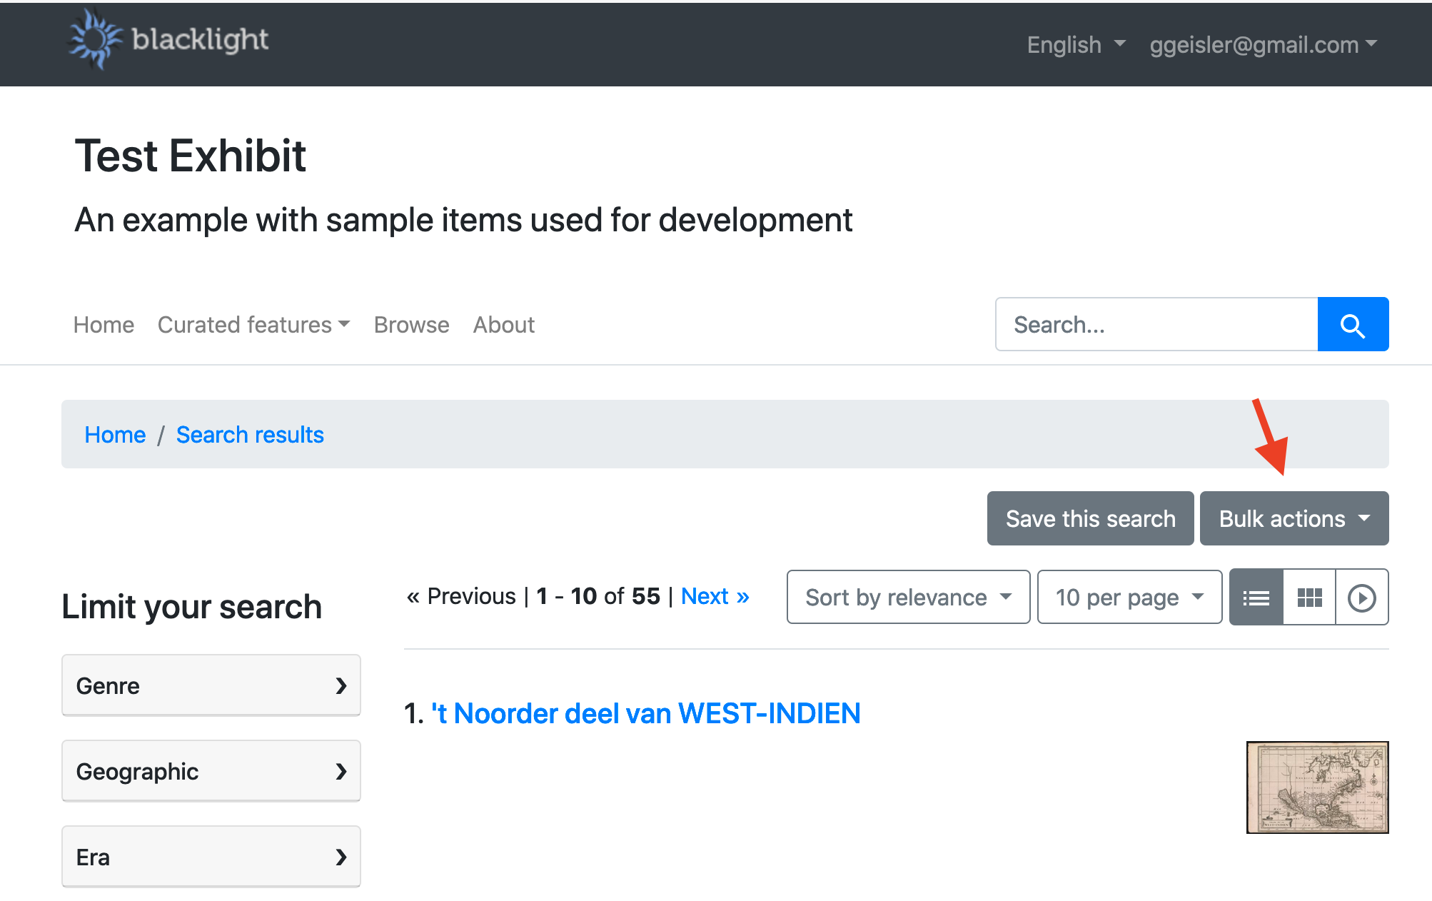Go to the Browse page
This screenshot has width=1432, height=901.
411,325
